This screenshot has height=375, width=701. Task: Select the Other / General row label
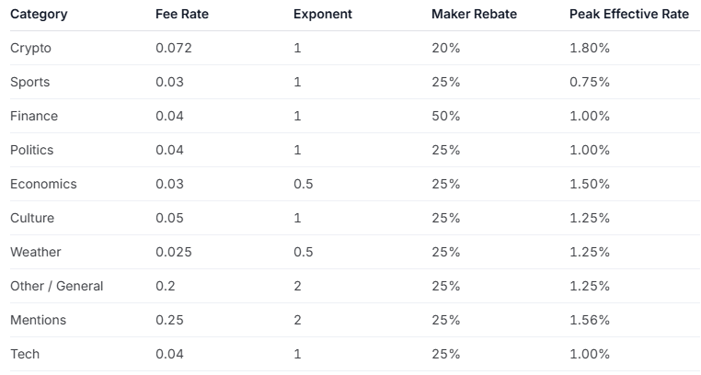click(x=57, y=286)
